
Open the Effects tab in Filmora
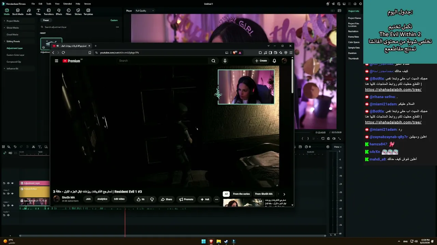59,12
